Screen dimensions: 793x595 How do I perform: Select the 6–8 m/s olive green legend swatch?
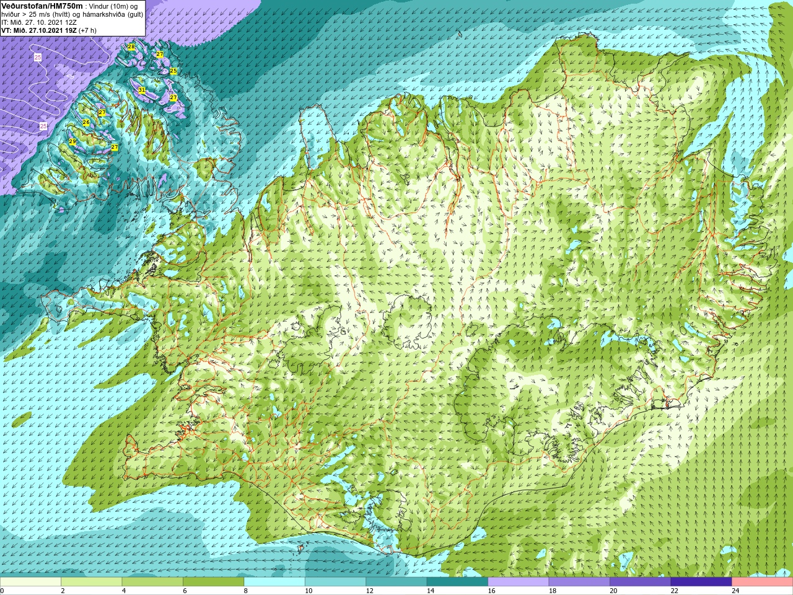[x=214, y=582]
